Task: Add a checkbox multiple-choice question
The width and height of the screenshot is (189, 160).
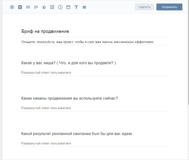Action: [x=20, y=7]
